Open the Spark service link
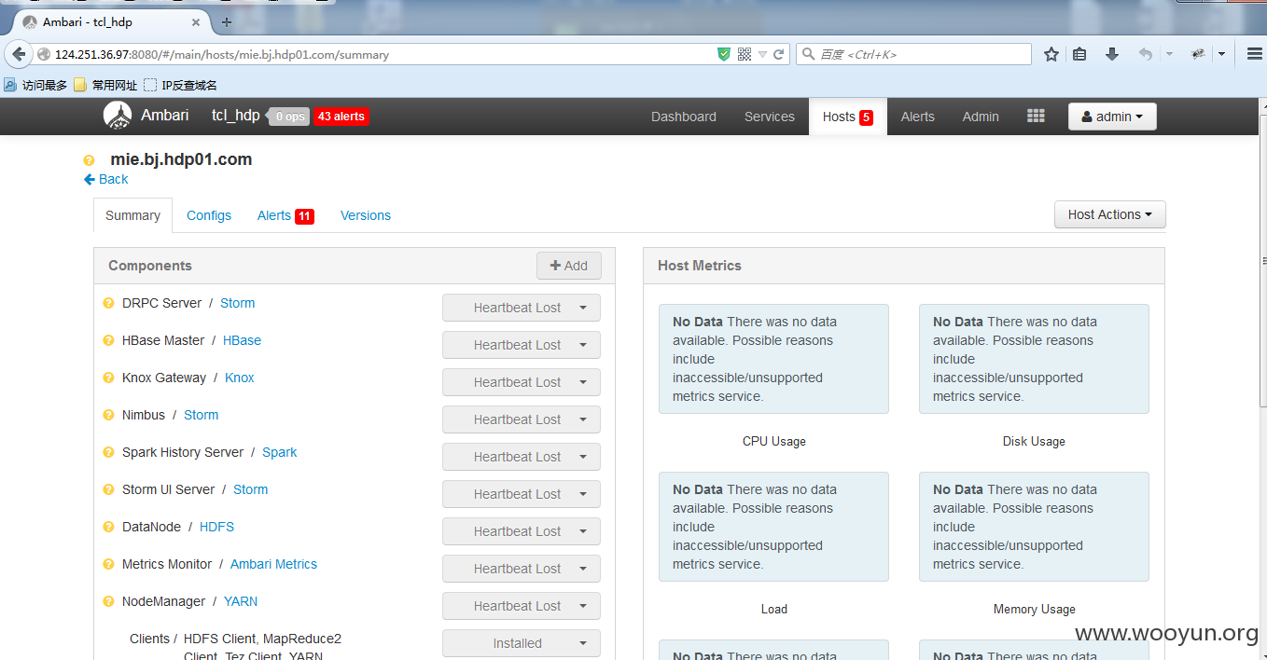Image resolution: width=1267 pixels, height=660 pixels. (280, 452)
